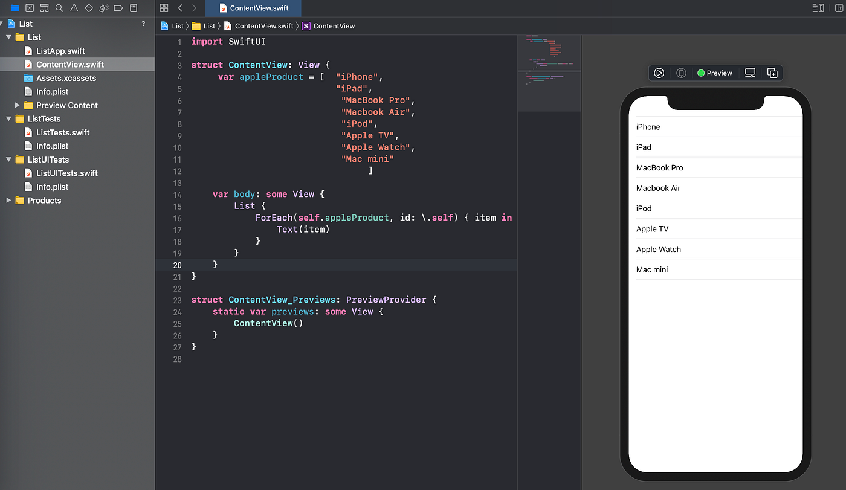Open the Issue navigator warning triangle icon
This screenshot has width=846, height=490.
point(73,8)
